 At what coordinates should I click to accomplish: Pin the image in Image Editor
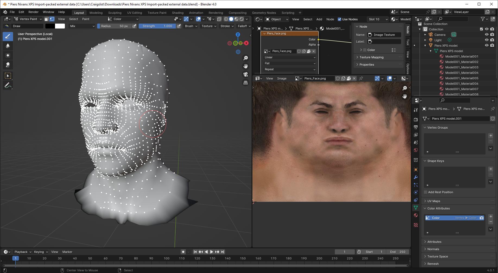tap(361, 78)
